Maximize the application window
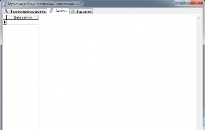This screenshot has height=130, width=205. tap(186, 2)
